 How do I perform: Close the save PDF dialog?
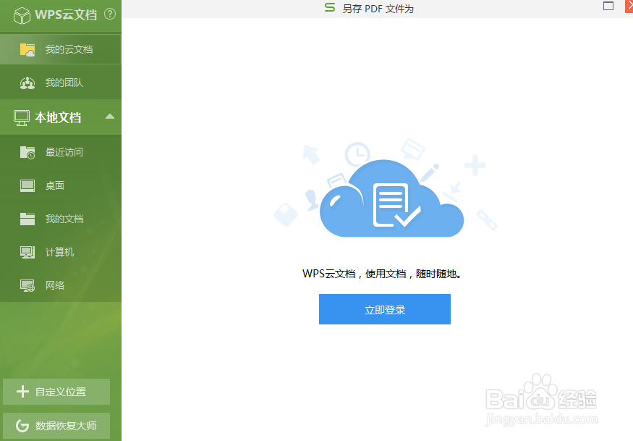pos(629,6)
